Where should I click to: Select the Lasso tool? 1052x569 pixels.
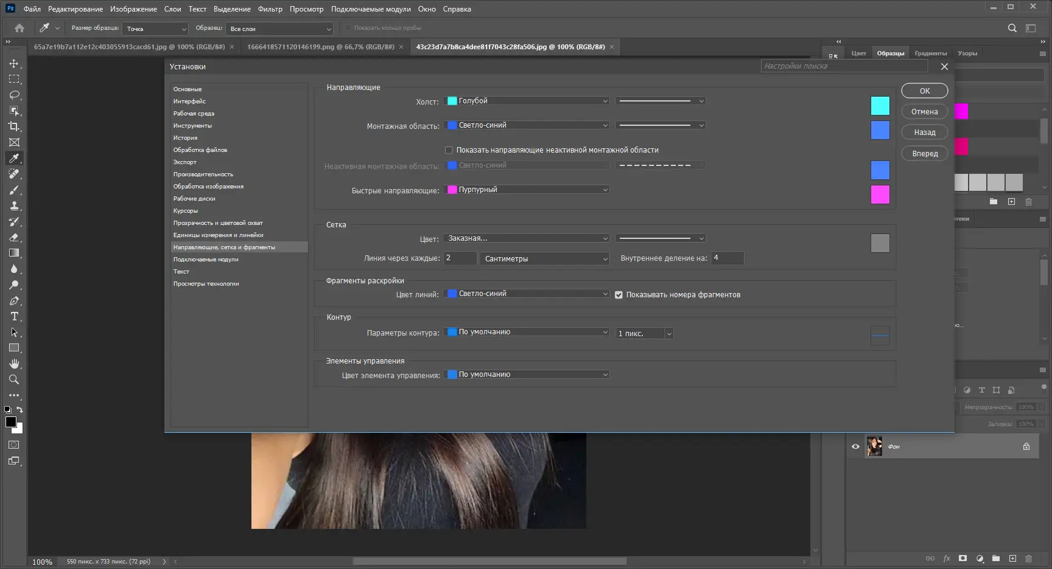[15, 95]
